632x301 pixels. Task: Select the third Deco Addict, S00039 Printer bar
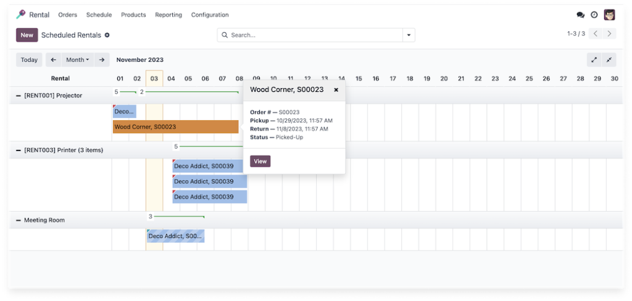(210, 197)
